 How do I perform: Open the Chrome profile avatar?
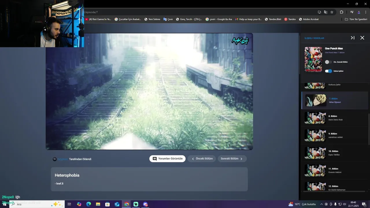[359, 12]
